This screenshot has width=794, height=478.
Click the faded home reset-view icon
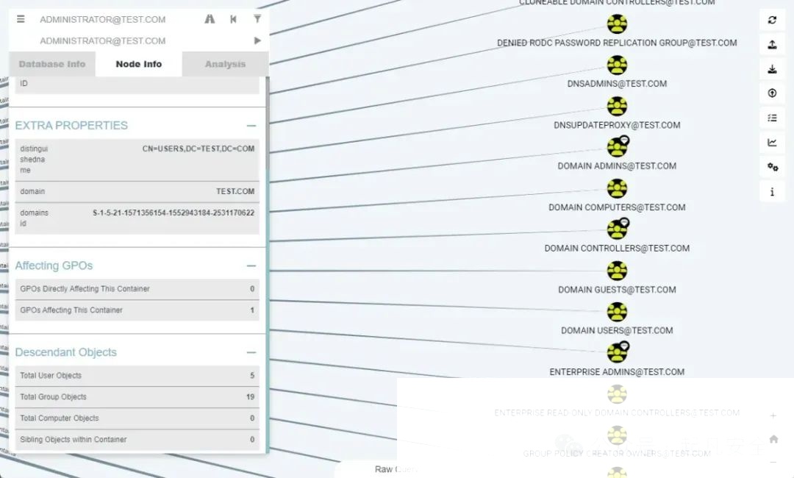pyautogui.click(x=773, y=439)
